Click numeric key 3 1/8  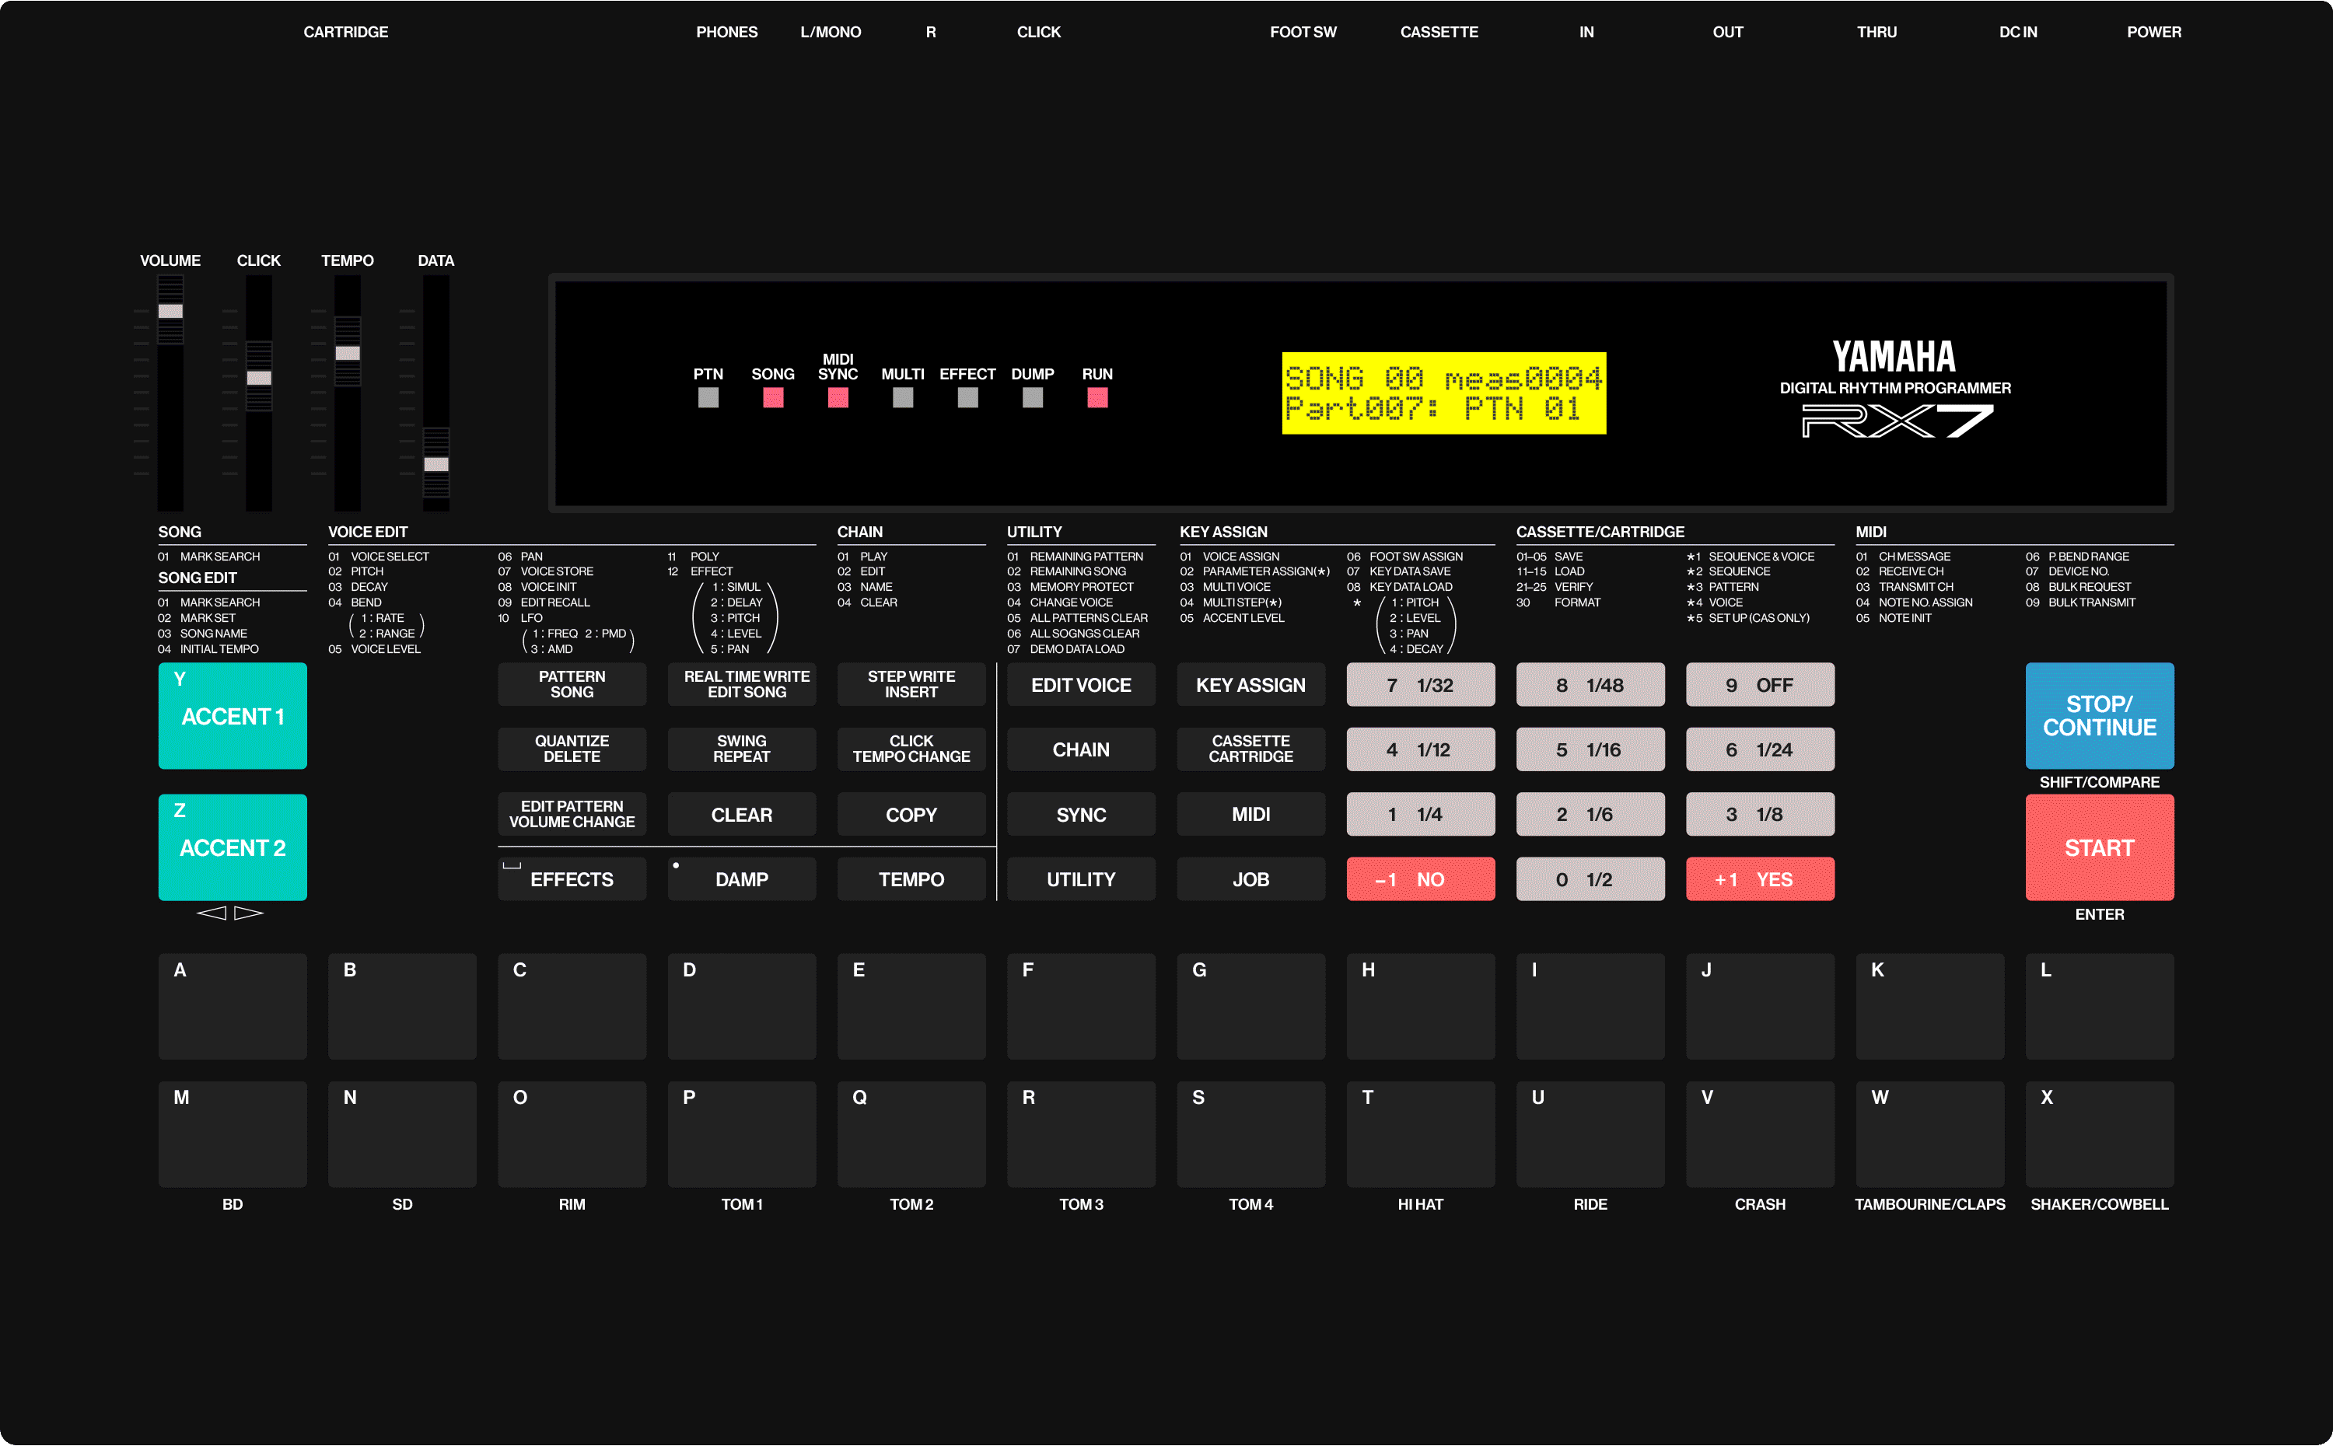pos(1760,814)
